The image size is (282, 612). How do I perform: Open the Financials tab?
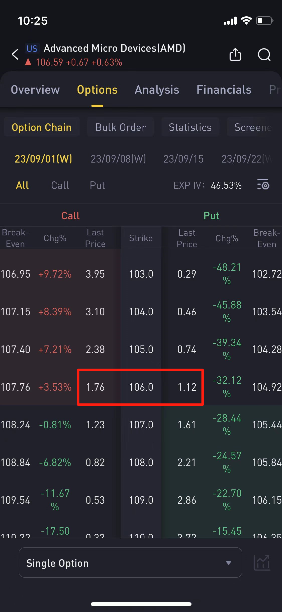(224, 90)
